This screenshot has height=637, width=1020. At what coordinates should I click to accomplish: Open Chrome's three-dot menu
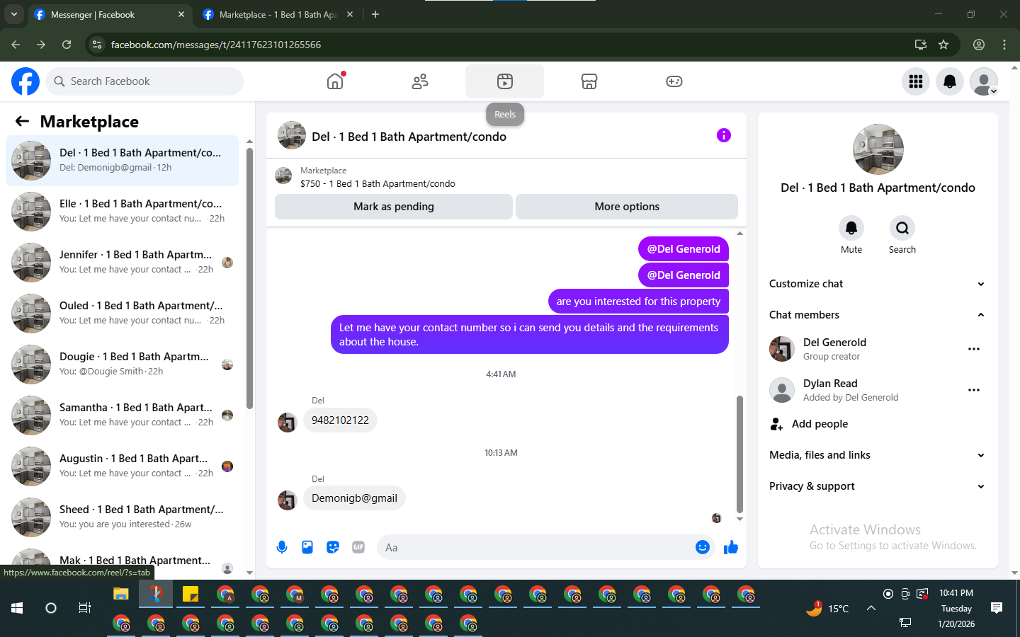tap(1004, 45)
